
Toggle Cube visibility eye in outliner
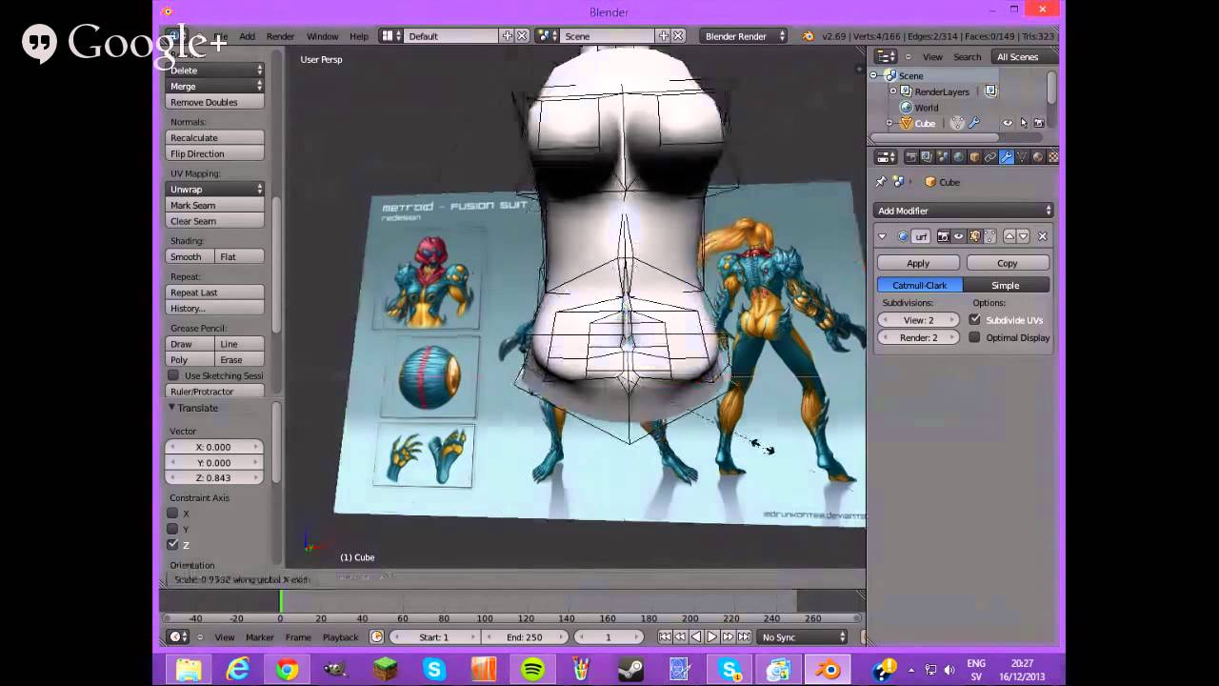pyautogui.click(x=1008, y=123)
